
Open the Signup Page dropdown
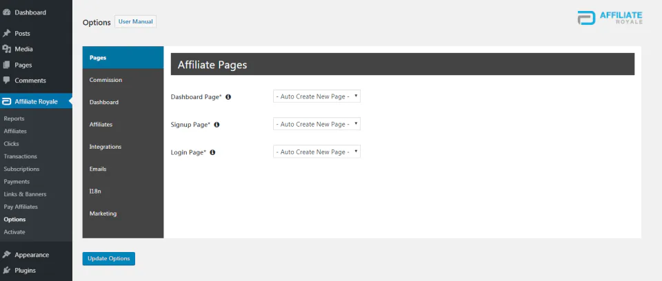317,124
